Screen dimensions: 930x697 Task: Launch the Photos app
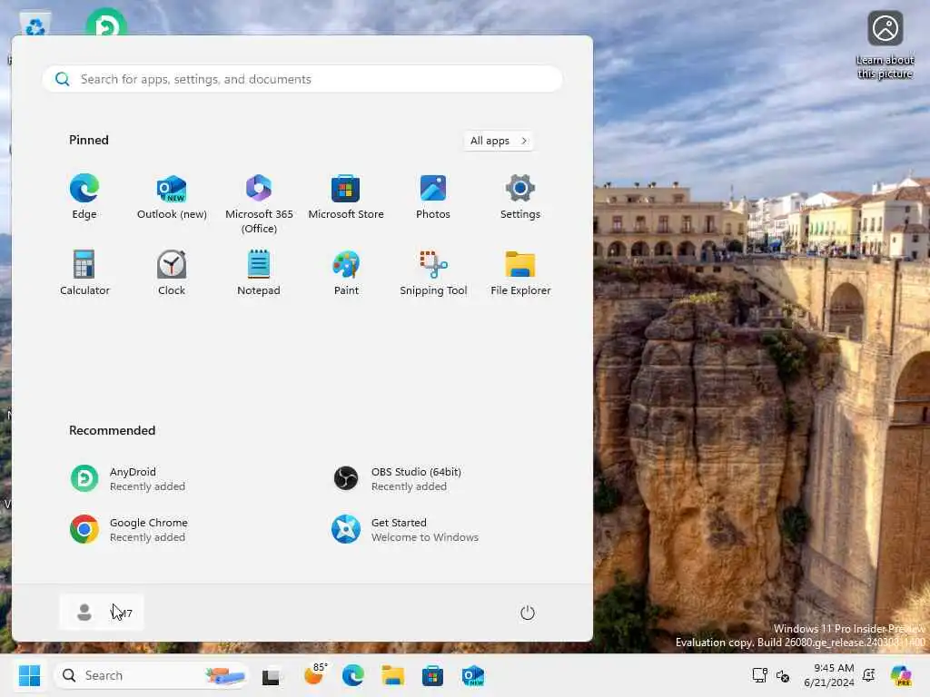click(433, 198)
